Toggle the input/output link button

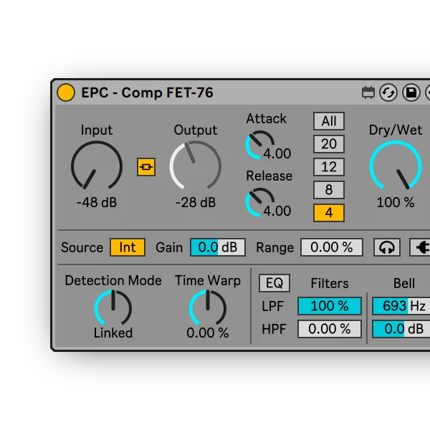(x=146, y=167)
